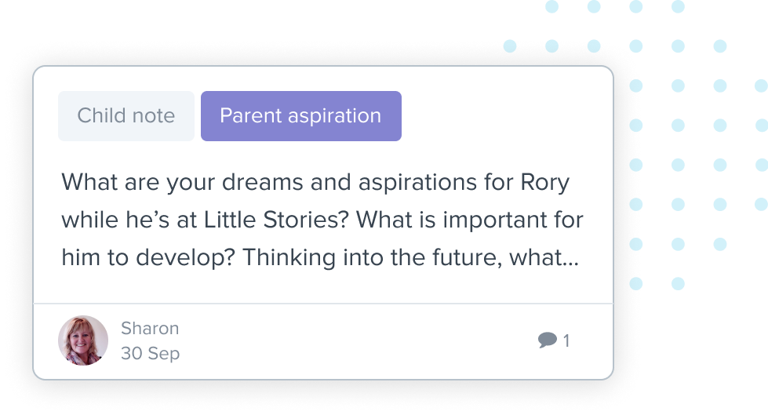
Task: Click Sharon's profile photo avatar
Action: point(83,340)
